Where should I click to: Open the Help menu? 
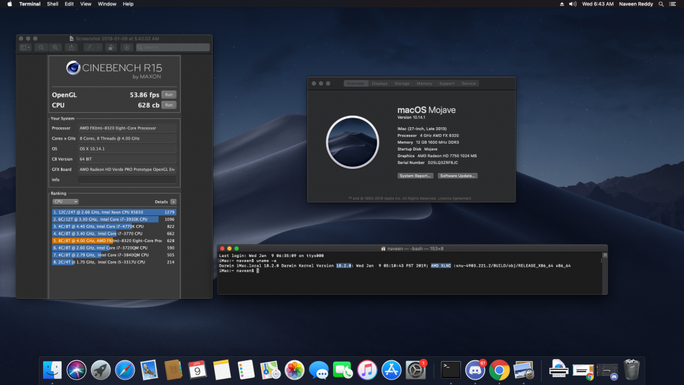128,4
